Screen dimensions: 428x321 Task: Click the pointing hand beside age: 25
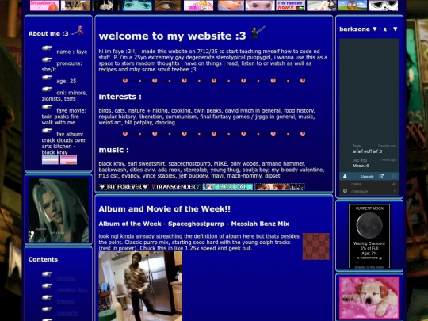[x=47, y=78]
